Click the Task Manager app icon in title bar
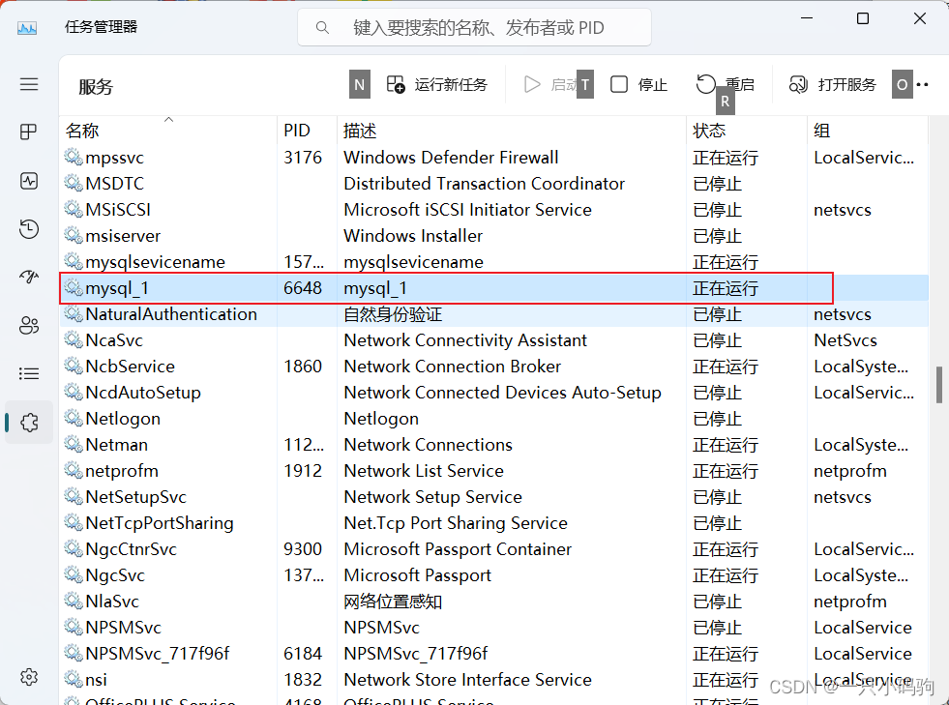 click(27, 27)
